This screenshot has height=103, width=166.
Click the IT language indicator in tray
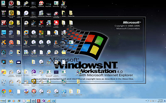[x=146, y=101]
